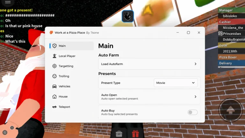Open the Local Player tab
Image resolution: width=245 pixels, height=138 pixels.
(71, 56)
